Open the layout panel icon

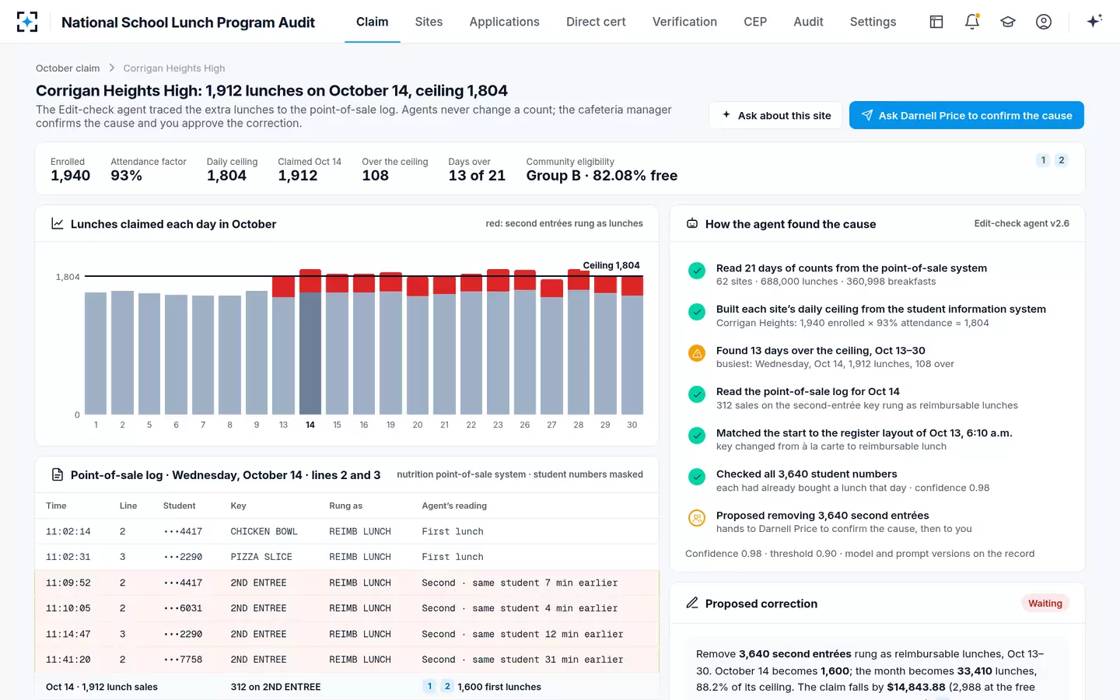tap(936, 22)
